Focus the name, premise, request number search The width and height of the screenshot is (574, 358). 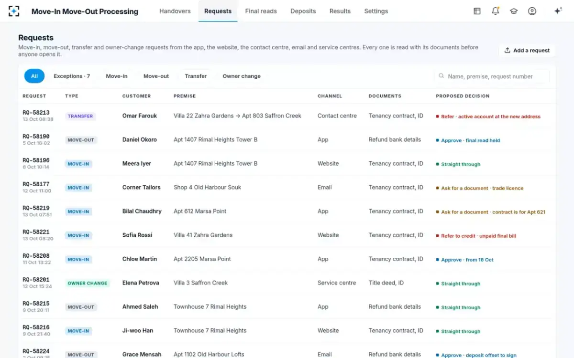492,76
